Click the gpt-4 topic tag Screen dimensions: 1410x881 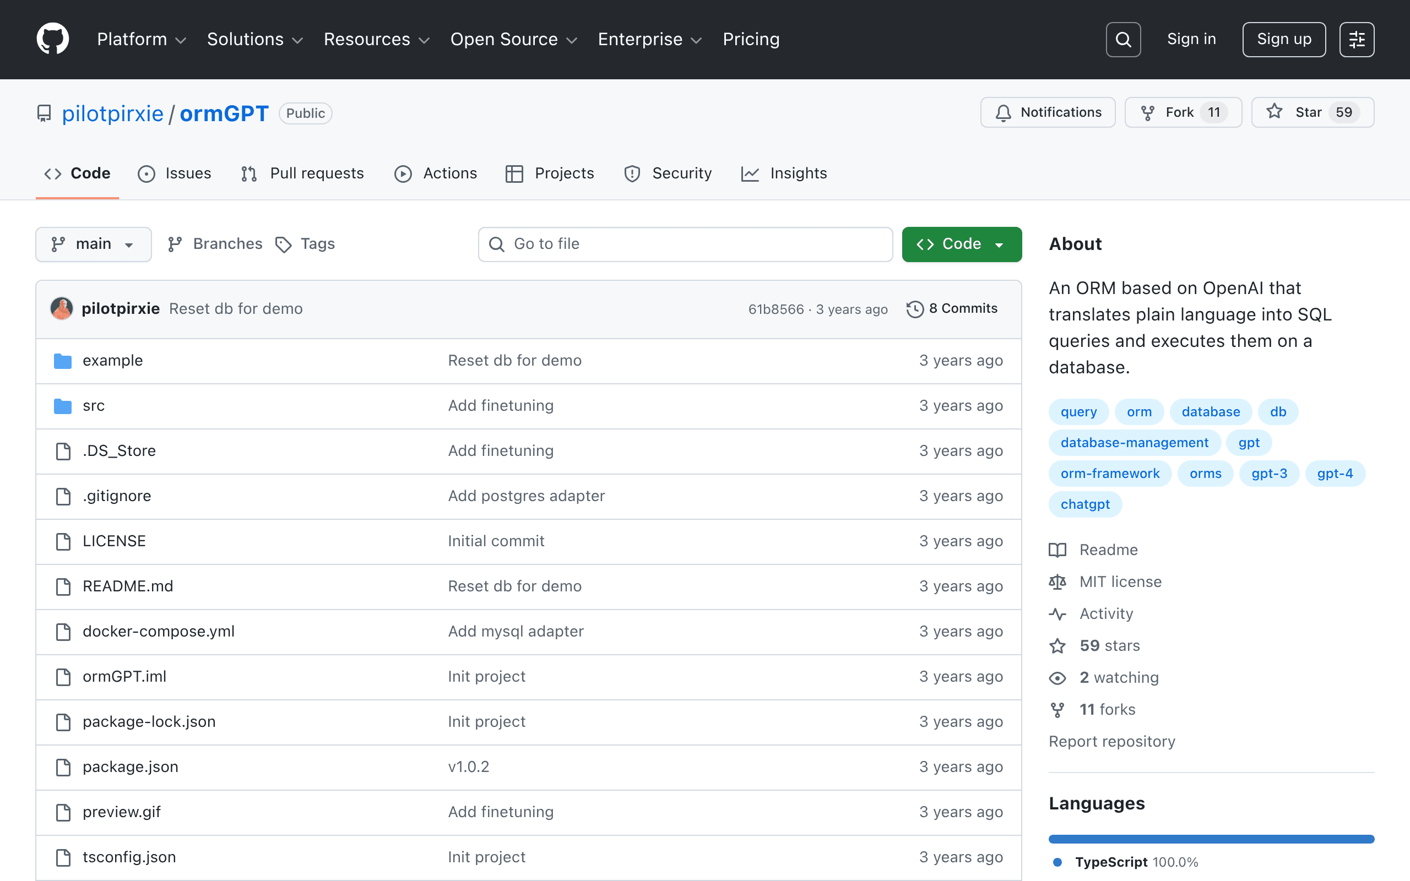pyautogui.click(x=1335, y=474)
